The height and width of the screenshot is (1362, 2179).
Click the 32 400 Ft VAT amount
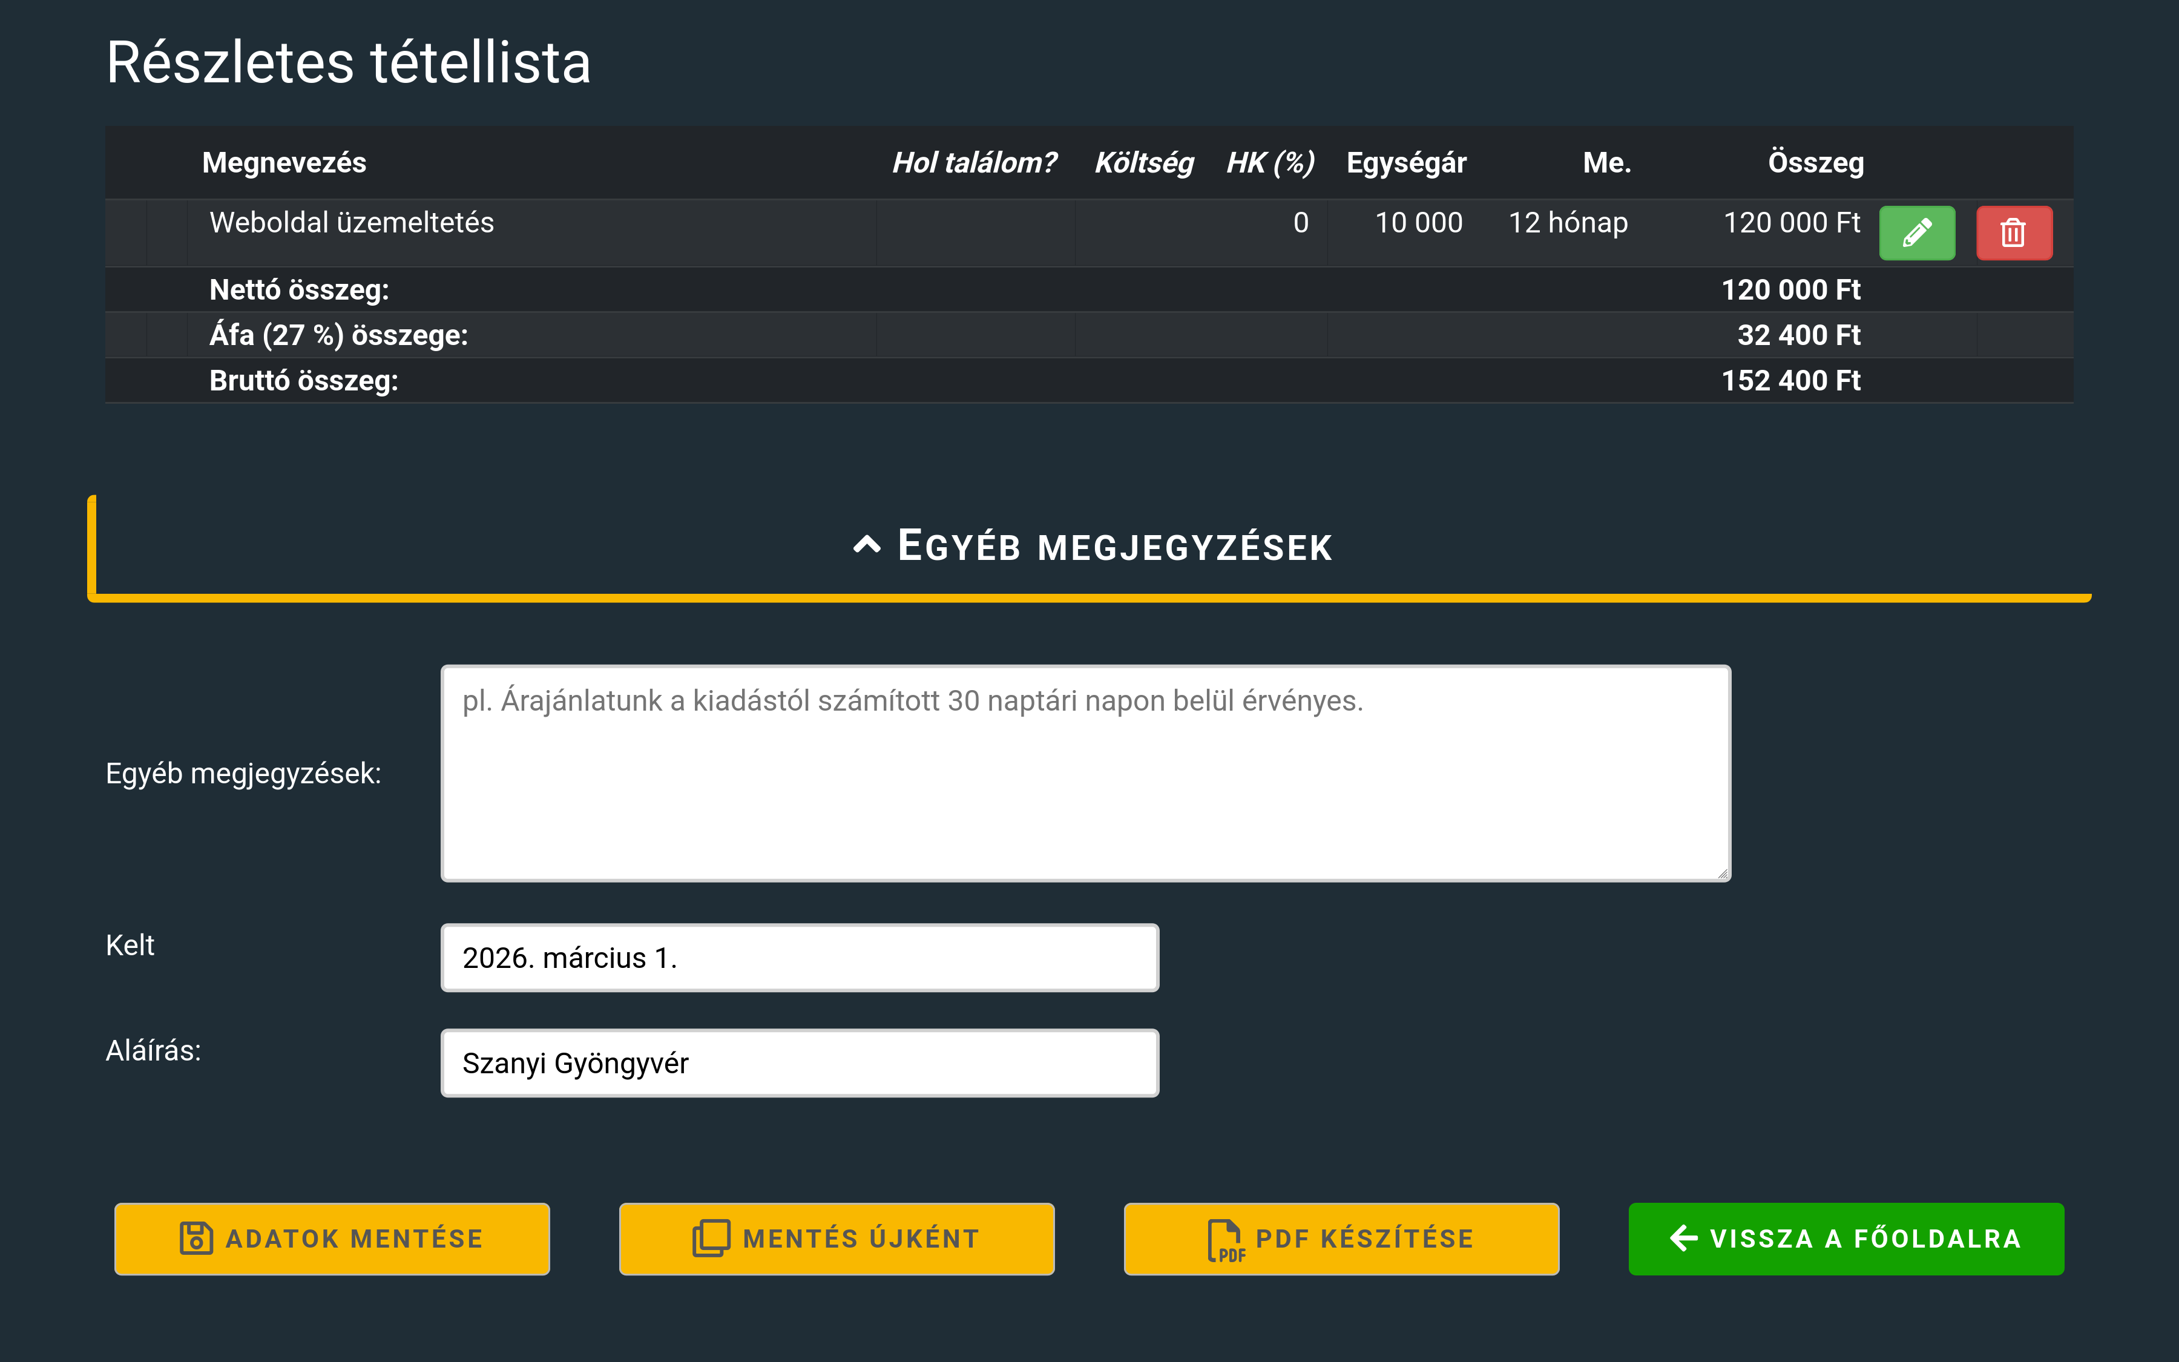point(1798,335)
